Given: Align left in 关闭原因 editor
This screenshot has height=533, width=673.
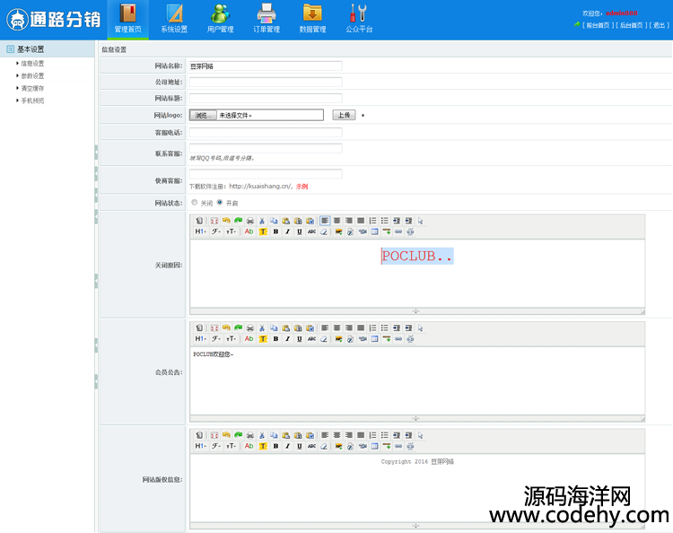Looking at the screenshot, I should pos(325,221).
